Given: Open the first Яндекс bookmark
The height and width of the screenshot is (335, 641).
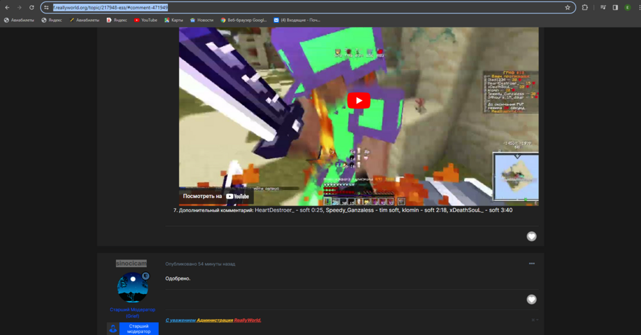Looking at the screenshot, I should 52,20.
